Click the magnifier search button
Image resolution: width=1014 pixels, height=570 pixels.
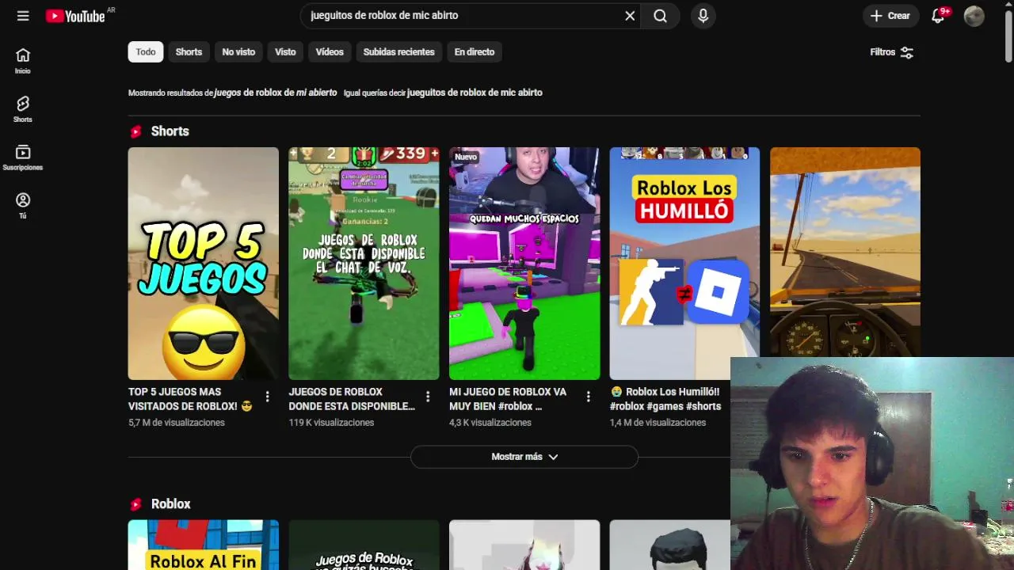(660, 16)
